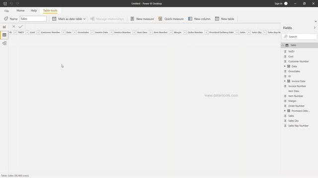Select the Item Number field
The height and width of the screenshot is (178, 318).
(296, 96)
